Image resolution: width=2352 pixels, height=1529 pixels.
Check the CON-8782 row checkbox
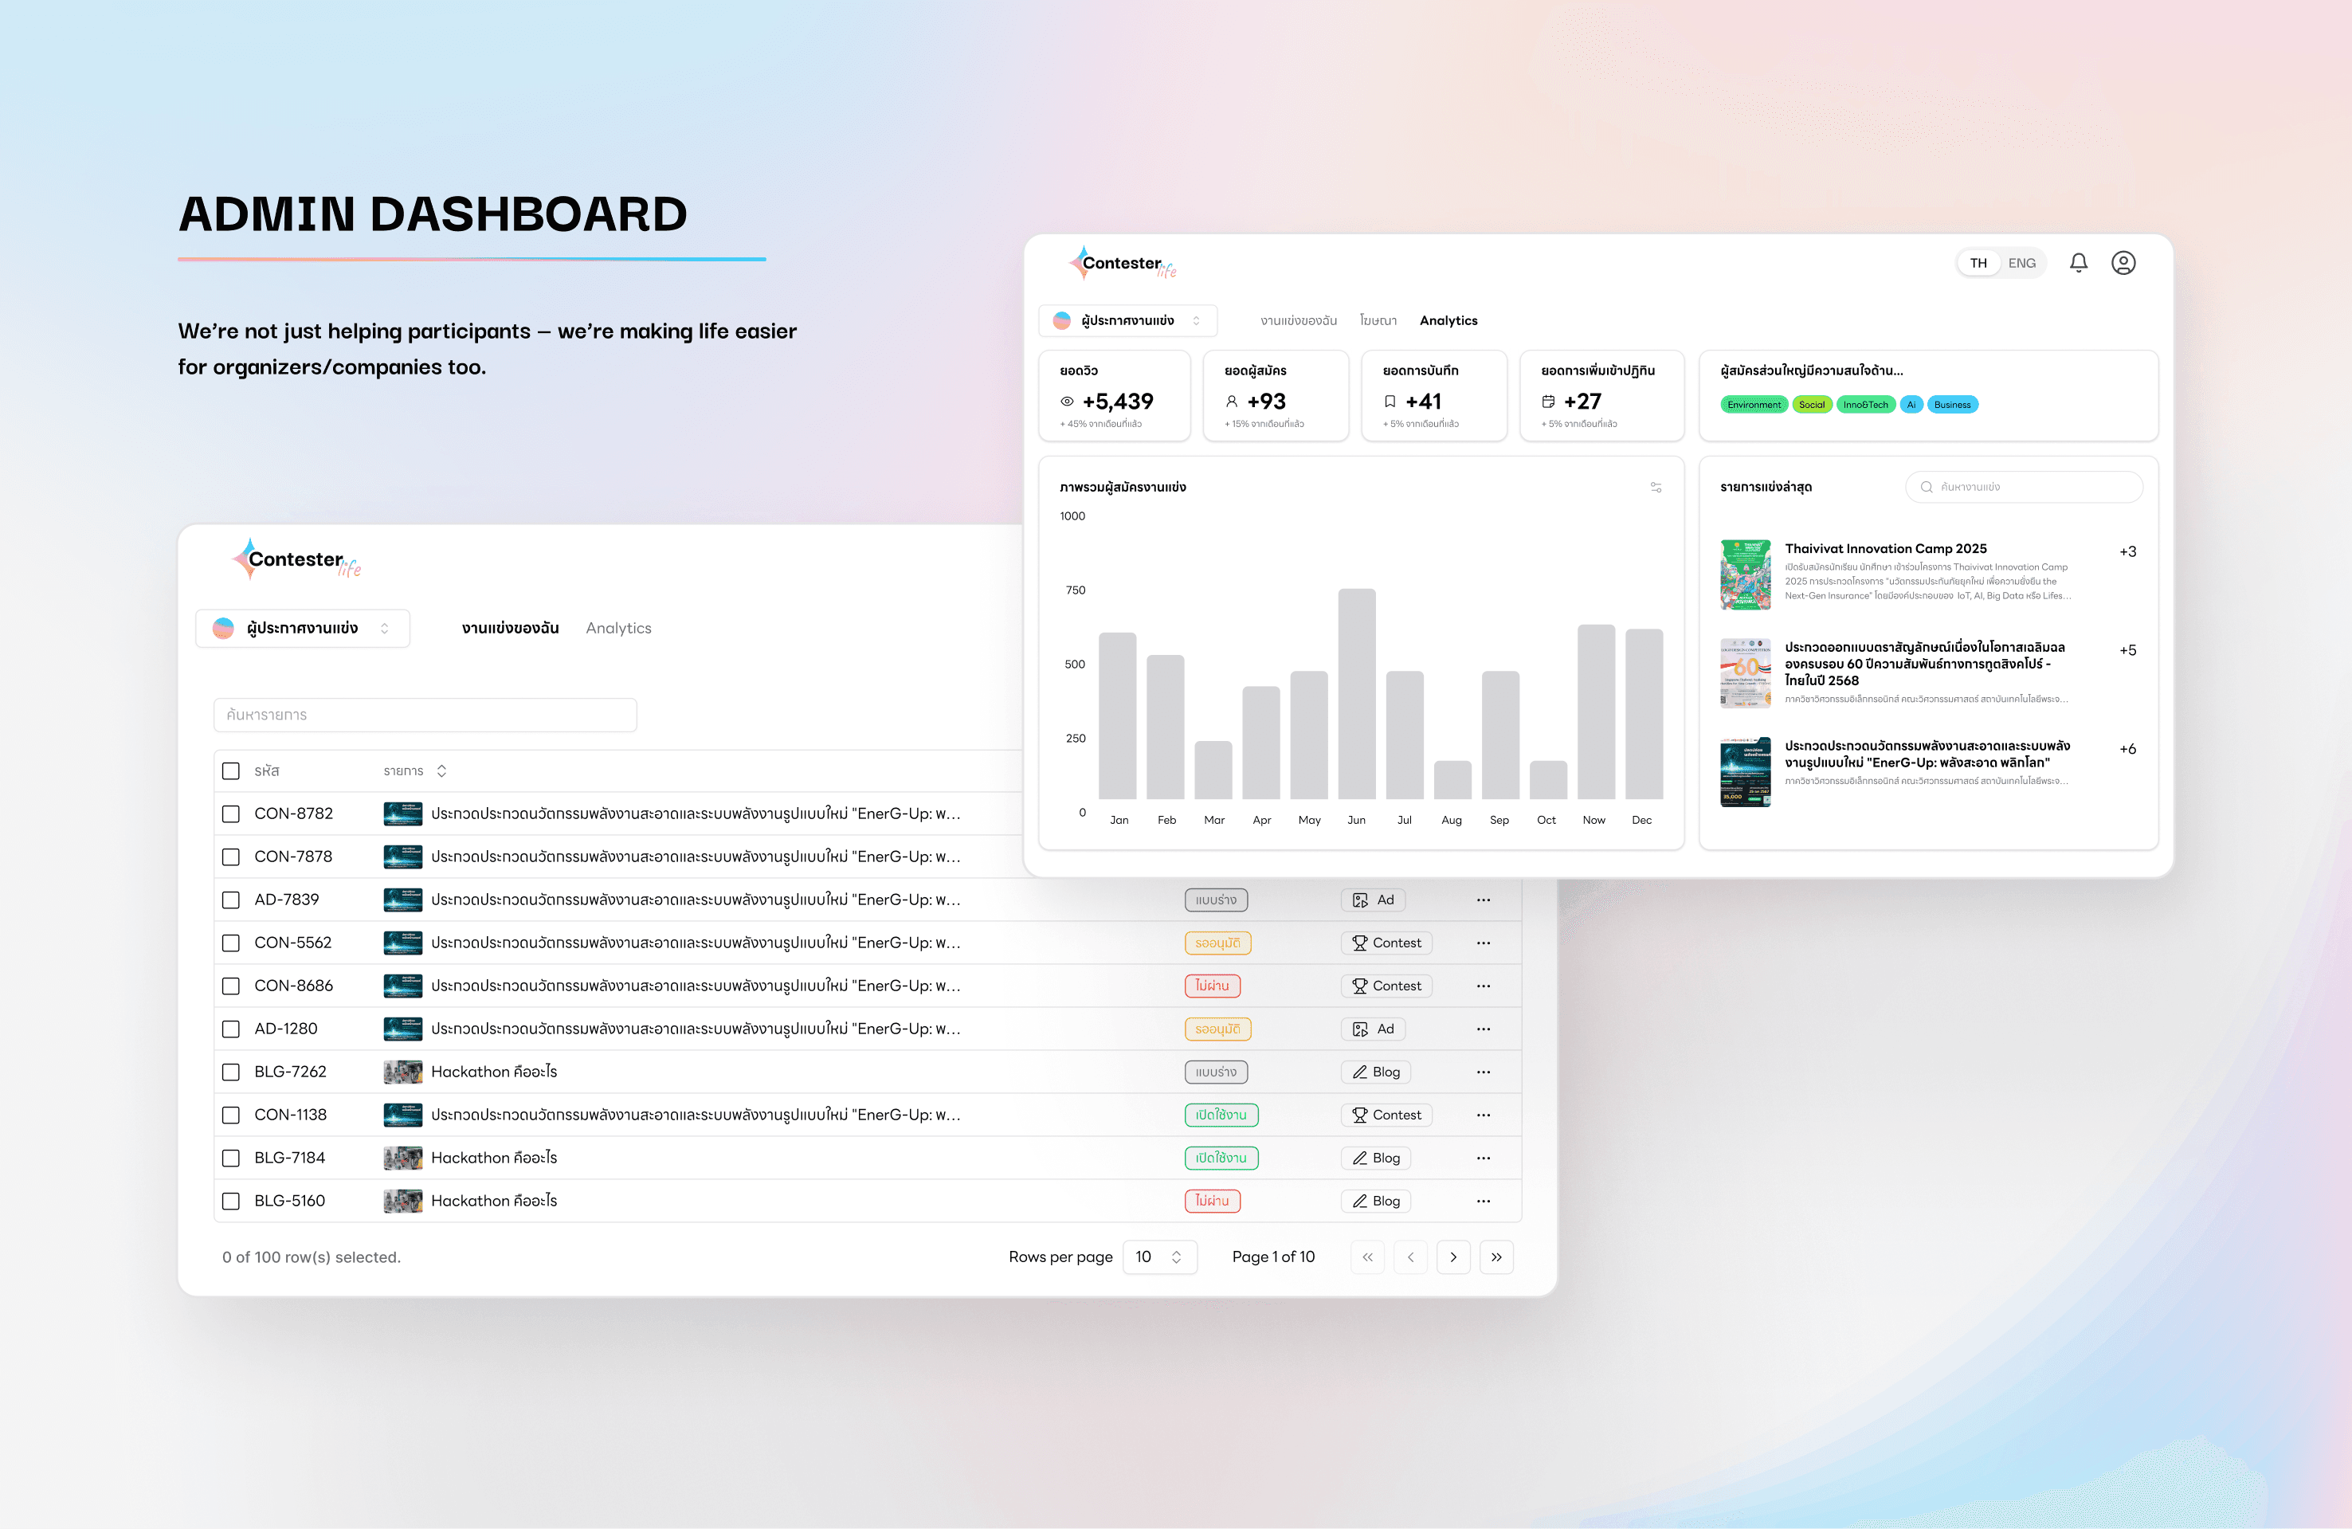pos(231,814)
